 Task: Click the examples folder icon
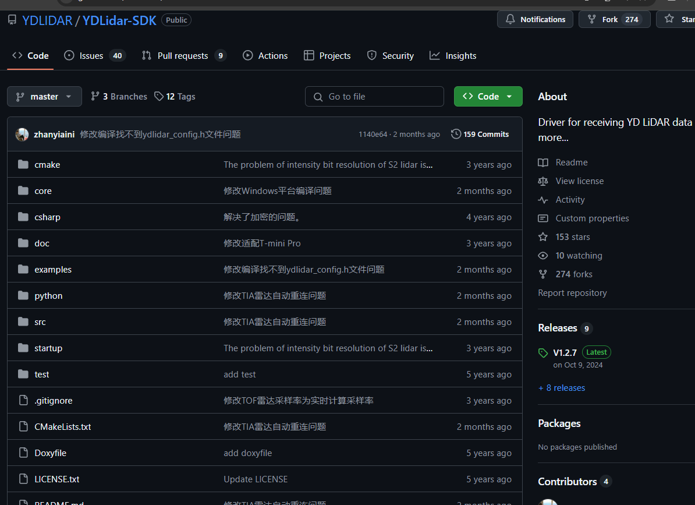click(x=23, y=269)
